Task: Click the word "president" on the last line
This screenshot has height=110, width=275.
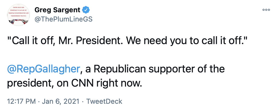Action: 30,82
